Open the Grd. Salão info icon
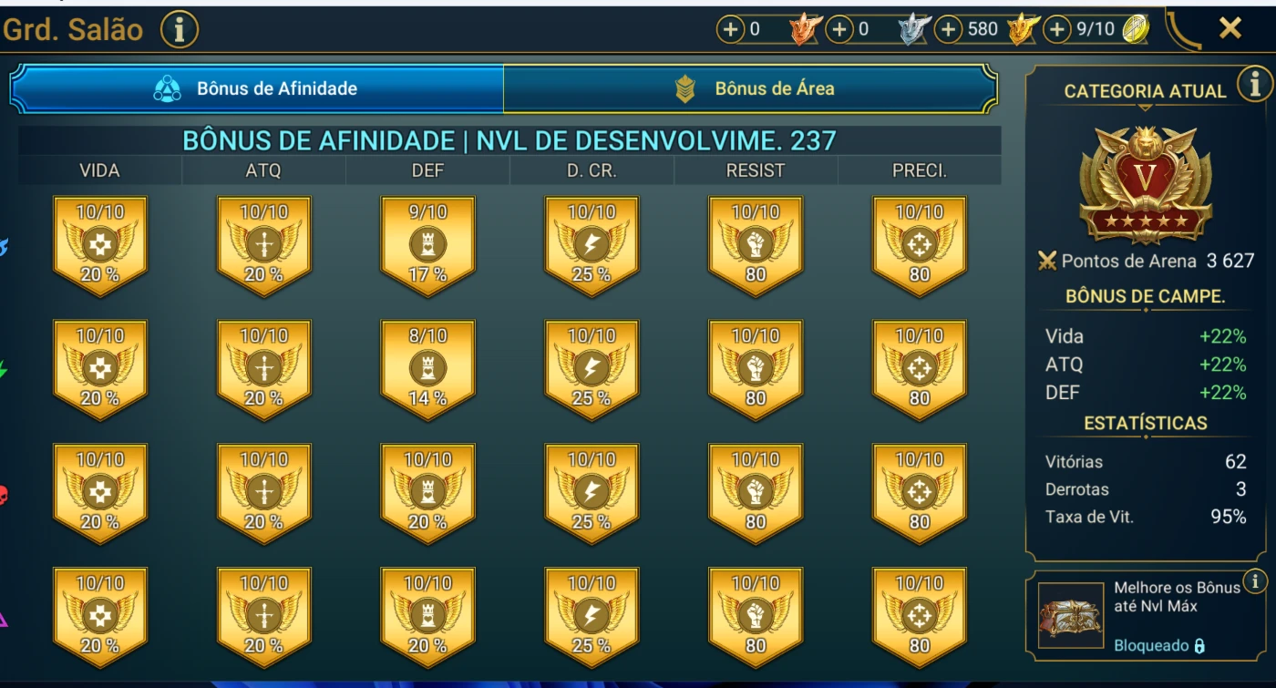Screen dimensions: 1276x688 click(x=180, y=30)
